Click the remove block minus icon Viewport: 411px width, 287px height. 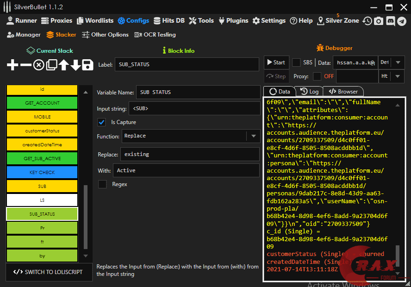click(25, 65)
